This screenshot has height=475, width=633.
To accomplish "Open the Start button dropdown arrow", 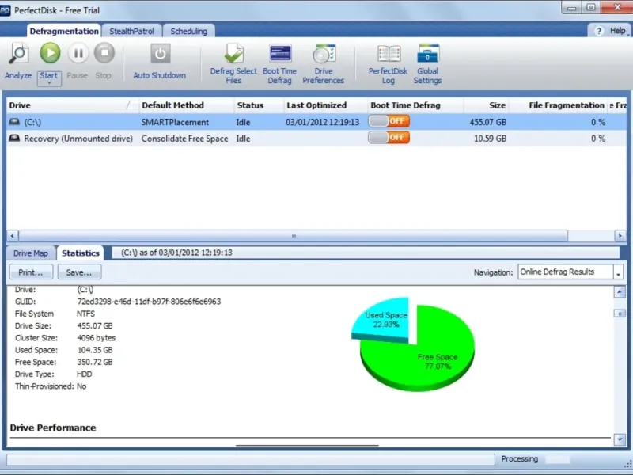I will (49, 83).
